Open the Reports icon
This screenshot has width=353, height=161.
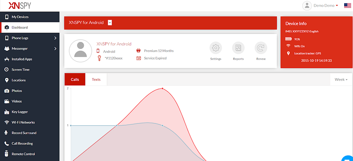click(238, 48)
